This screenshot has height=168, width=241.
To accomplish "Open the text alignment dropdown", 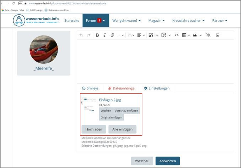I will click(x=141, y=35).
